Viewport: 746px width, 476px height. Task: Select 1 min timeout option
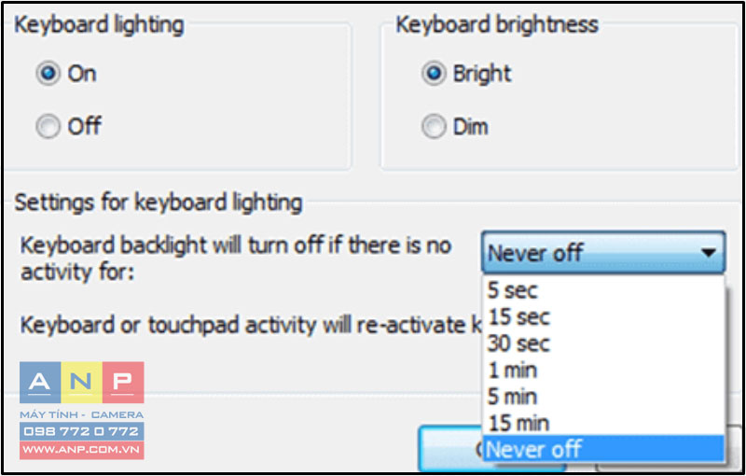(x=603, y=370)
